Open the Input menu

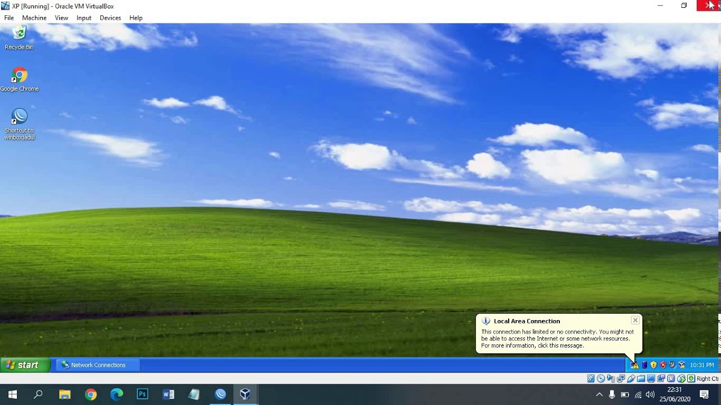click(x=84, y=18)
